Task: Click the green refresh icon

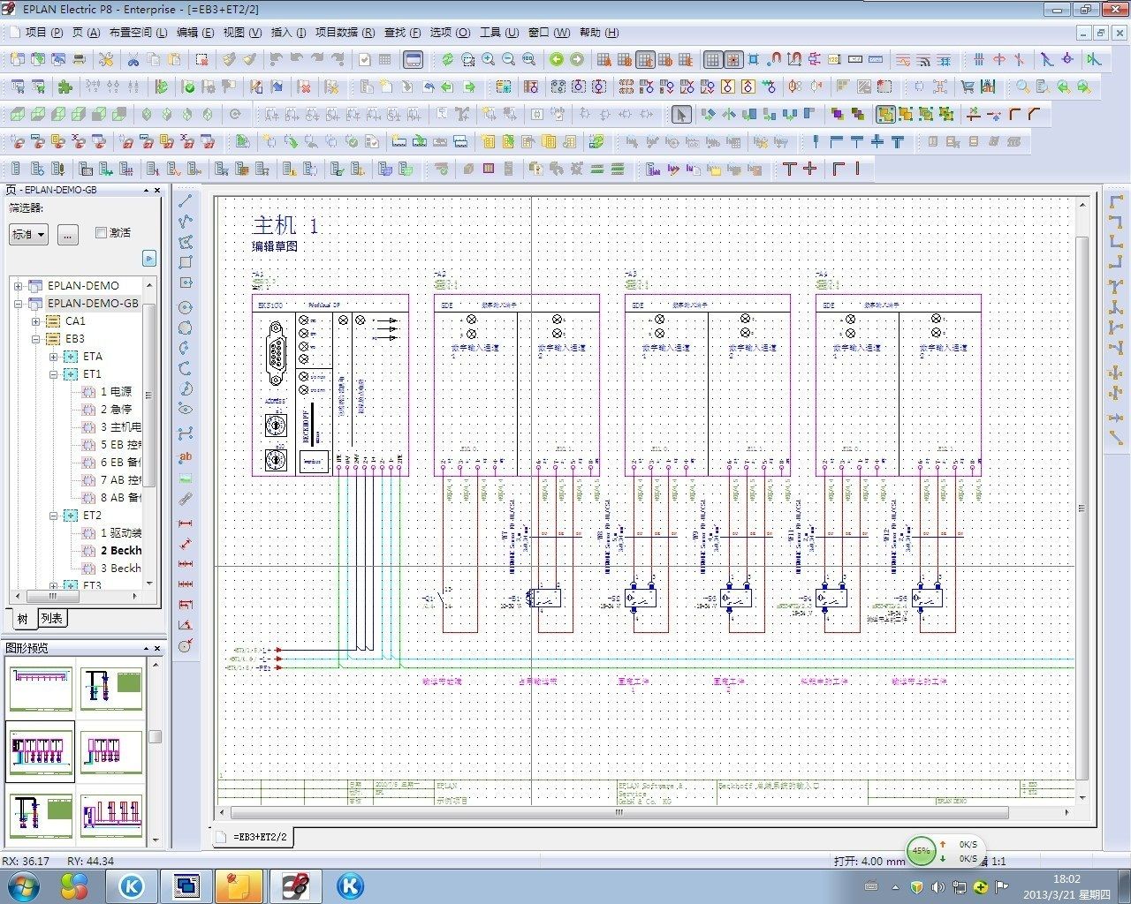Action: tap(448, 60)
